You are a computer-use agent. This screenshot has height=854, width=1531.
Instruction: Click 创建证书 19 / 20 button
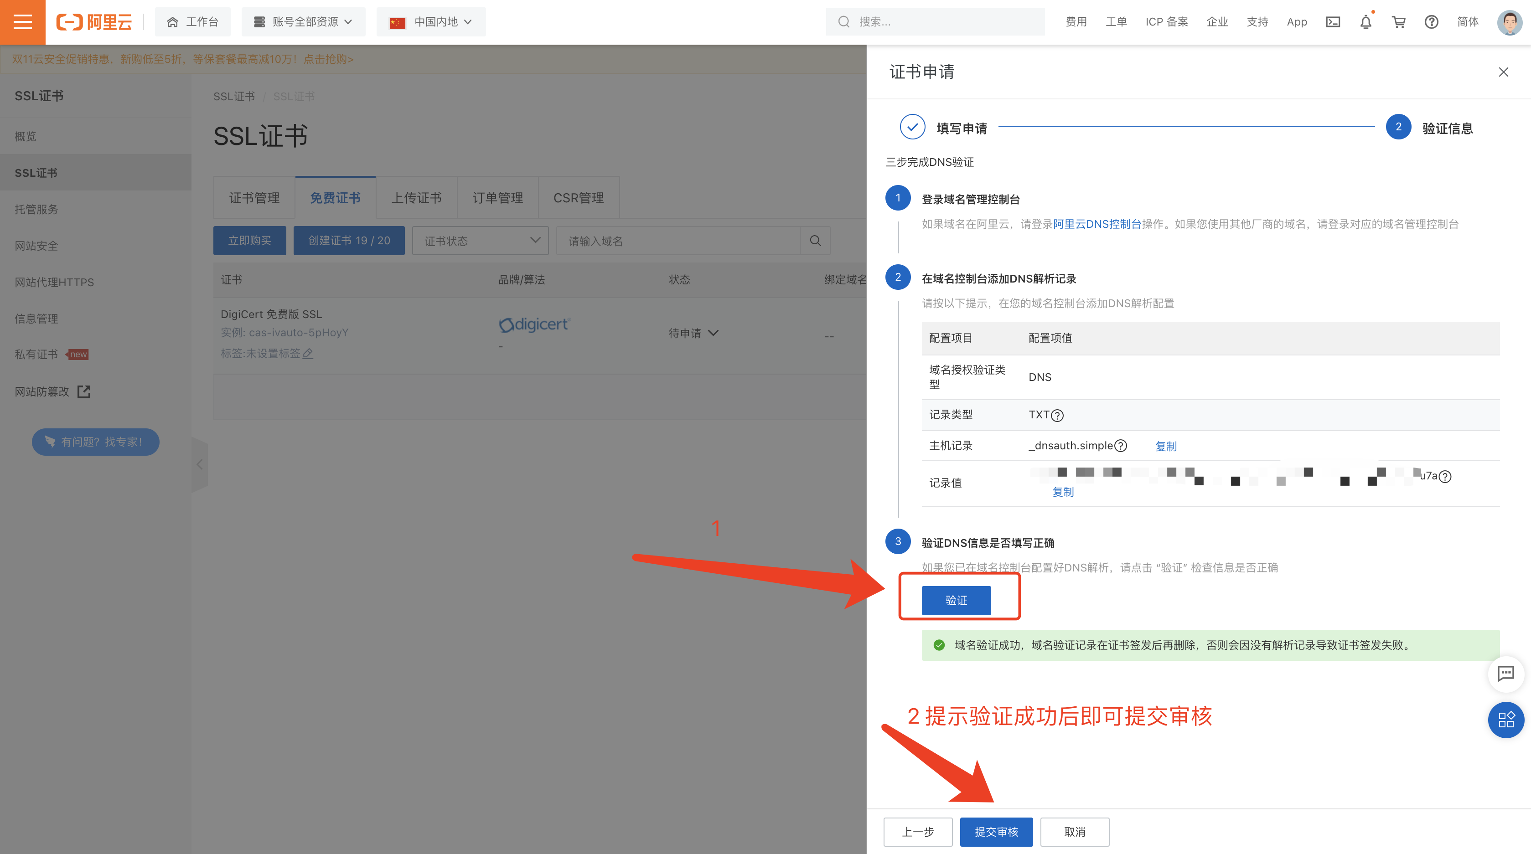tap(349, 241)
